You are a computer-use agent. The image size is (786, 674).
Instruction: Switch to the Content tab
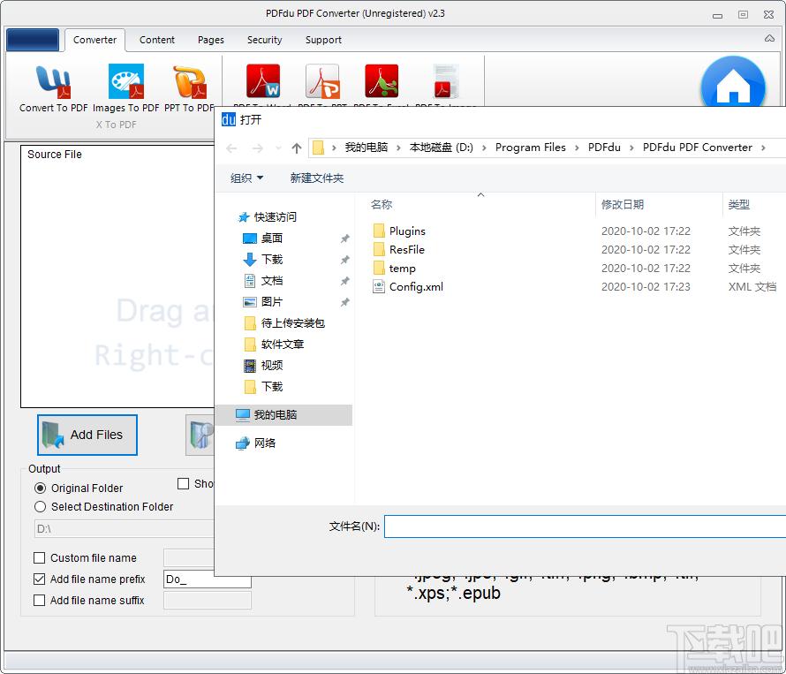(x=157, y=40)
